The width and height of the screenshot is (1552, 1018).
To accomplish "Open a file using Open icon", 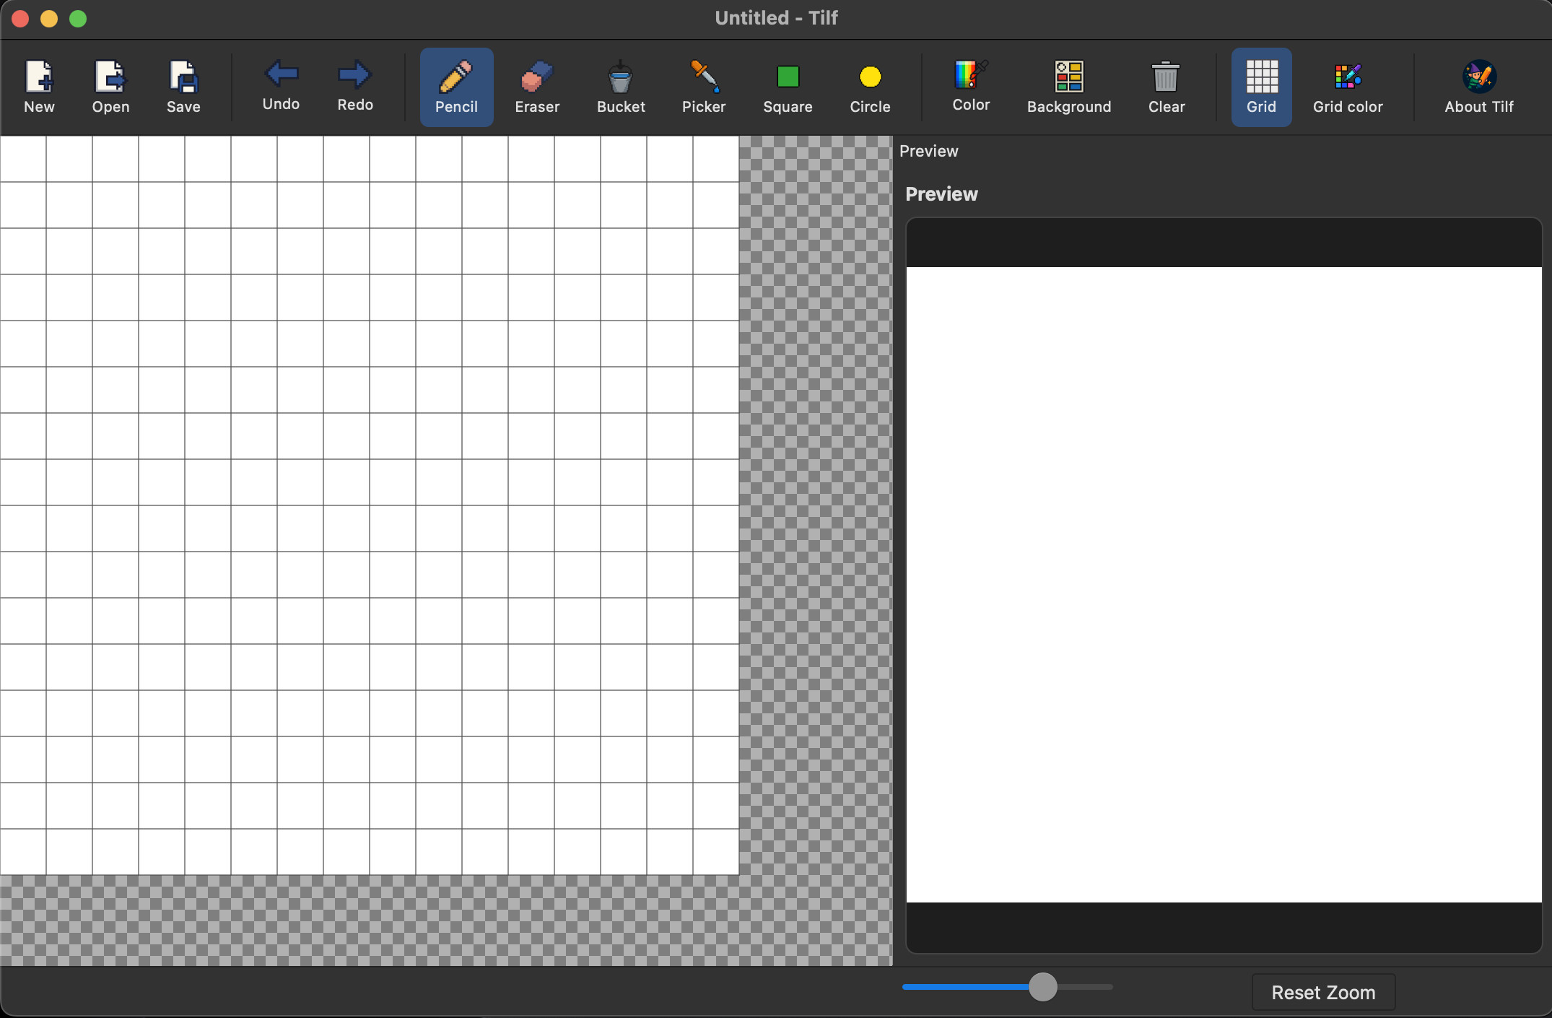I will tap(110, 87).
